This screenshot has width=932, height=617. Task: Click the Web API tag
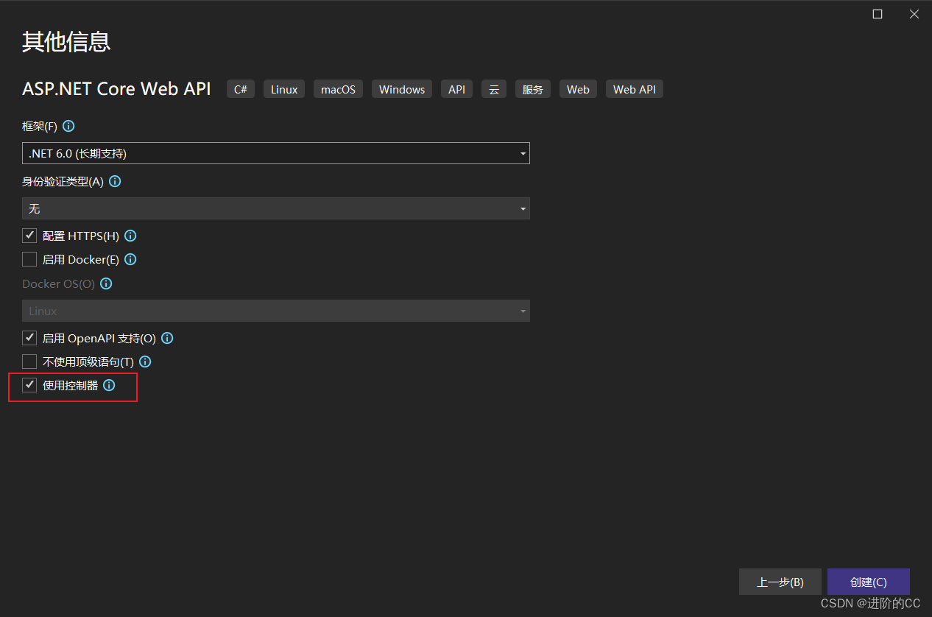click(x=635, y=89)
